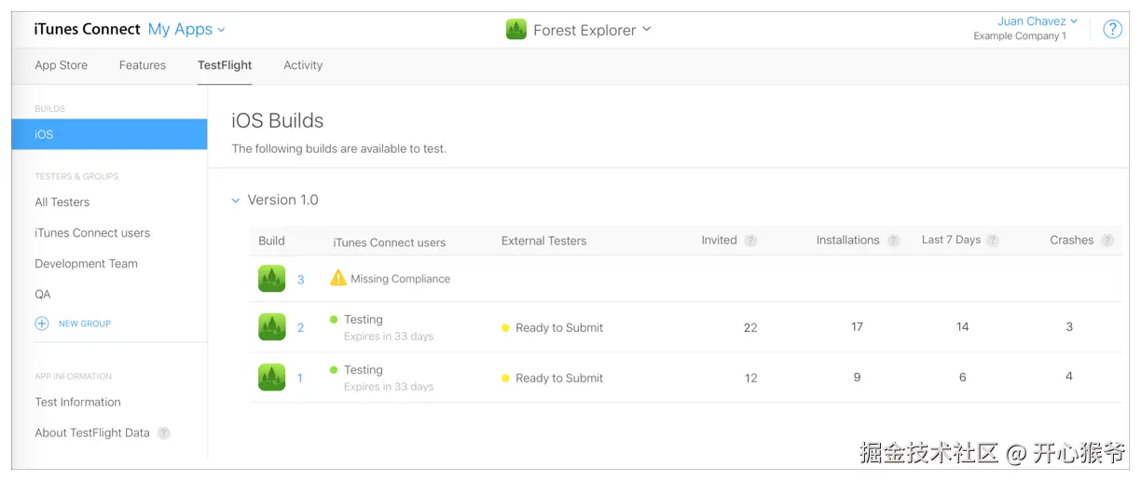Open the QA tester group
The width and height of the screenshot is (1141, 481).
[43, 295]
